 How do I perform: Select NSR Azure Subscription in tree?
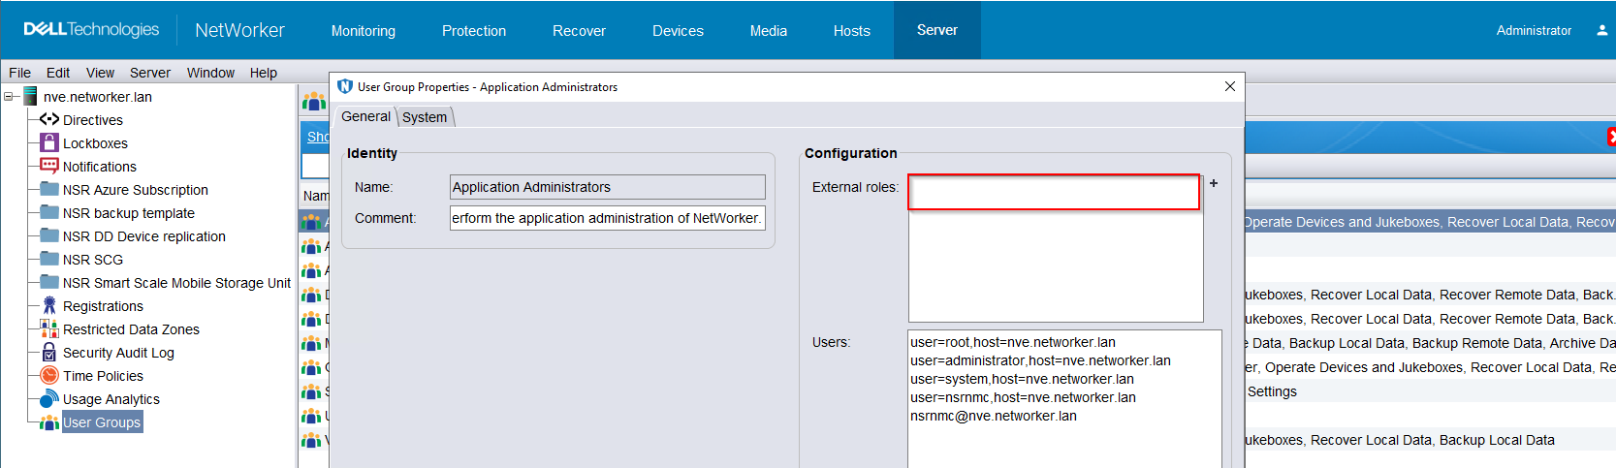point(135,190)
